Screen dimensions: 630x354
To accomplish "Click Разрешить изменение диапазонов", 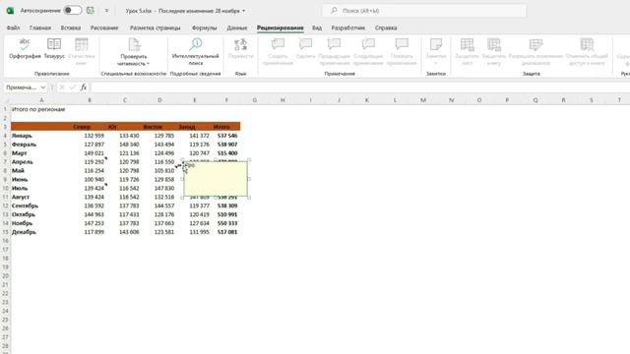I will click(x=535, y=52).
